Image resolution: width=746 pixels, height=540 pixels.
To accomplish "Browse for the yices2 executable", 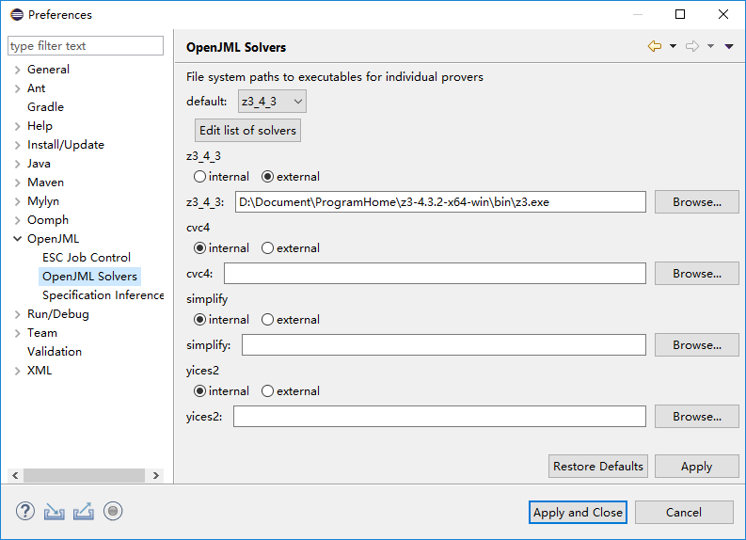I will click(696, 417).
